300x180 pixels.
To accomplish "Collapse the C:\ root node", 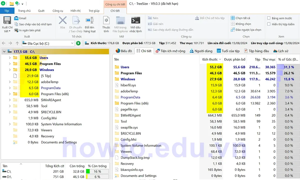I will coord(4,52).
